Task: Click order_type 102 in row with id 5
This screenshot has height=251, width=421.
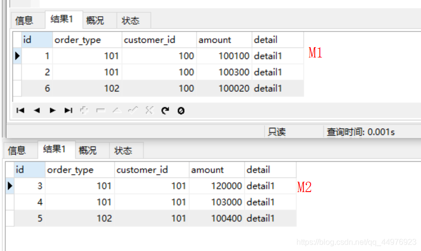Action: point(80,218)
